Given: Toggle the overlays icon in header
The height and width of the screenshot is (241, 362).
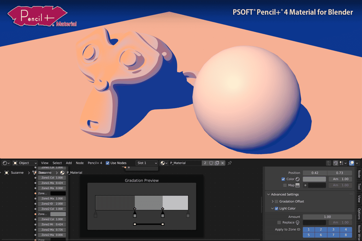Looking at the screenshot, I should tap(352, 163).
